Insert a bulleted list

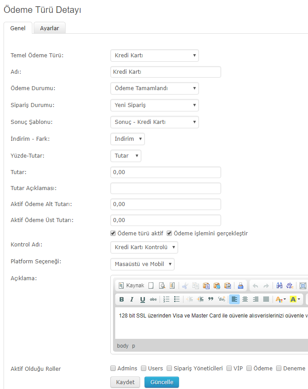[177, 299]
